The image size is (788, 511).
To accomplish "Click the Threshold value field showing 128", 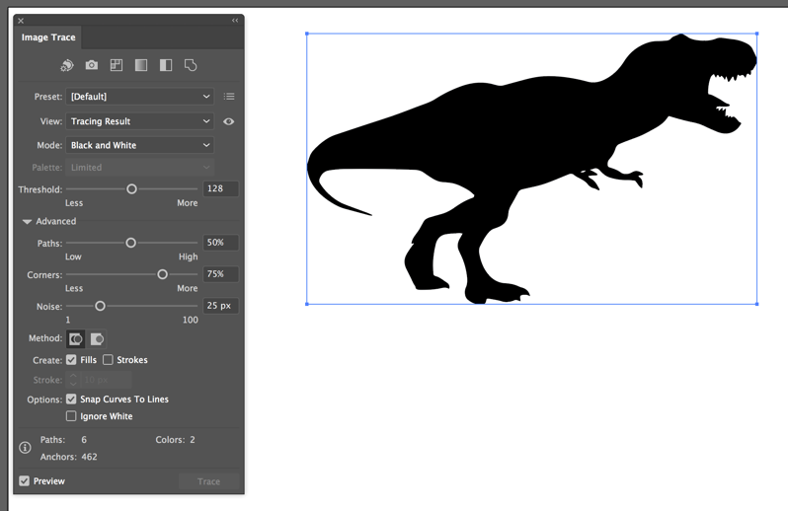I will (220, 188).
